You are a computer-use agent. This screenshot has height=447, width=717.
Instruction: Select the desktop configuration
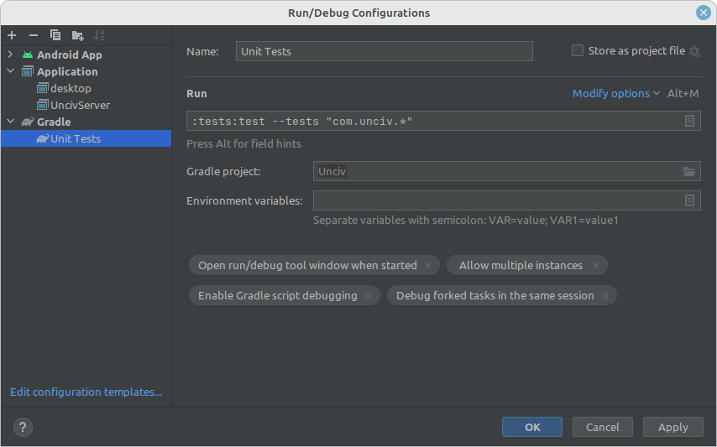tap(71, 88)
